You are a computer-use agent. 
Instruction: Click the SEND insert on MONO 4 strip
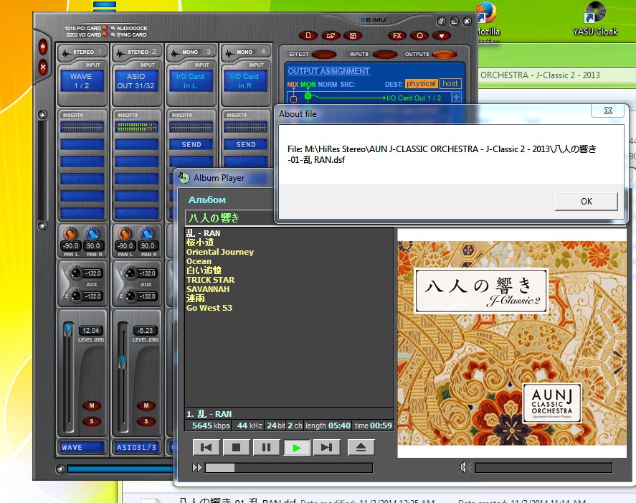coord(246,144)
